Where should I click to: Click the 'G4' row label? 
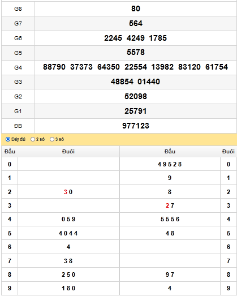click(x=18, y=67)
